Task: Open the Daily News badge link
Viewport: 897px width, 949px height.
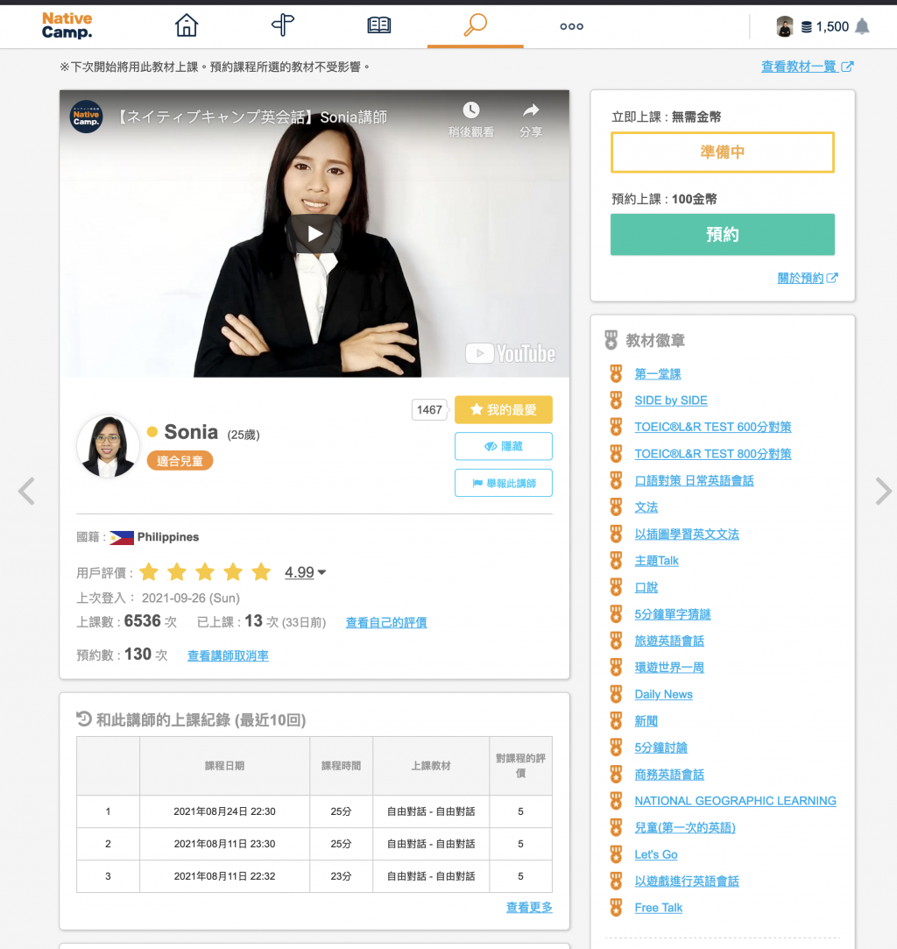Action: (x=663, y=694)
